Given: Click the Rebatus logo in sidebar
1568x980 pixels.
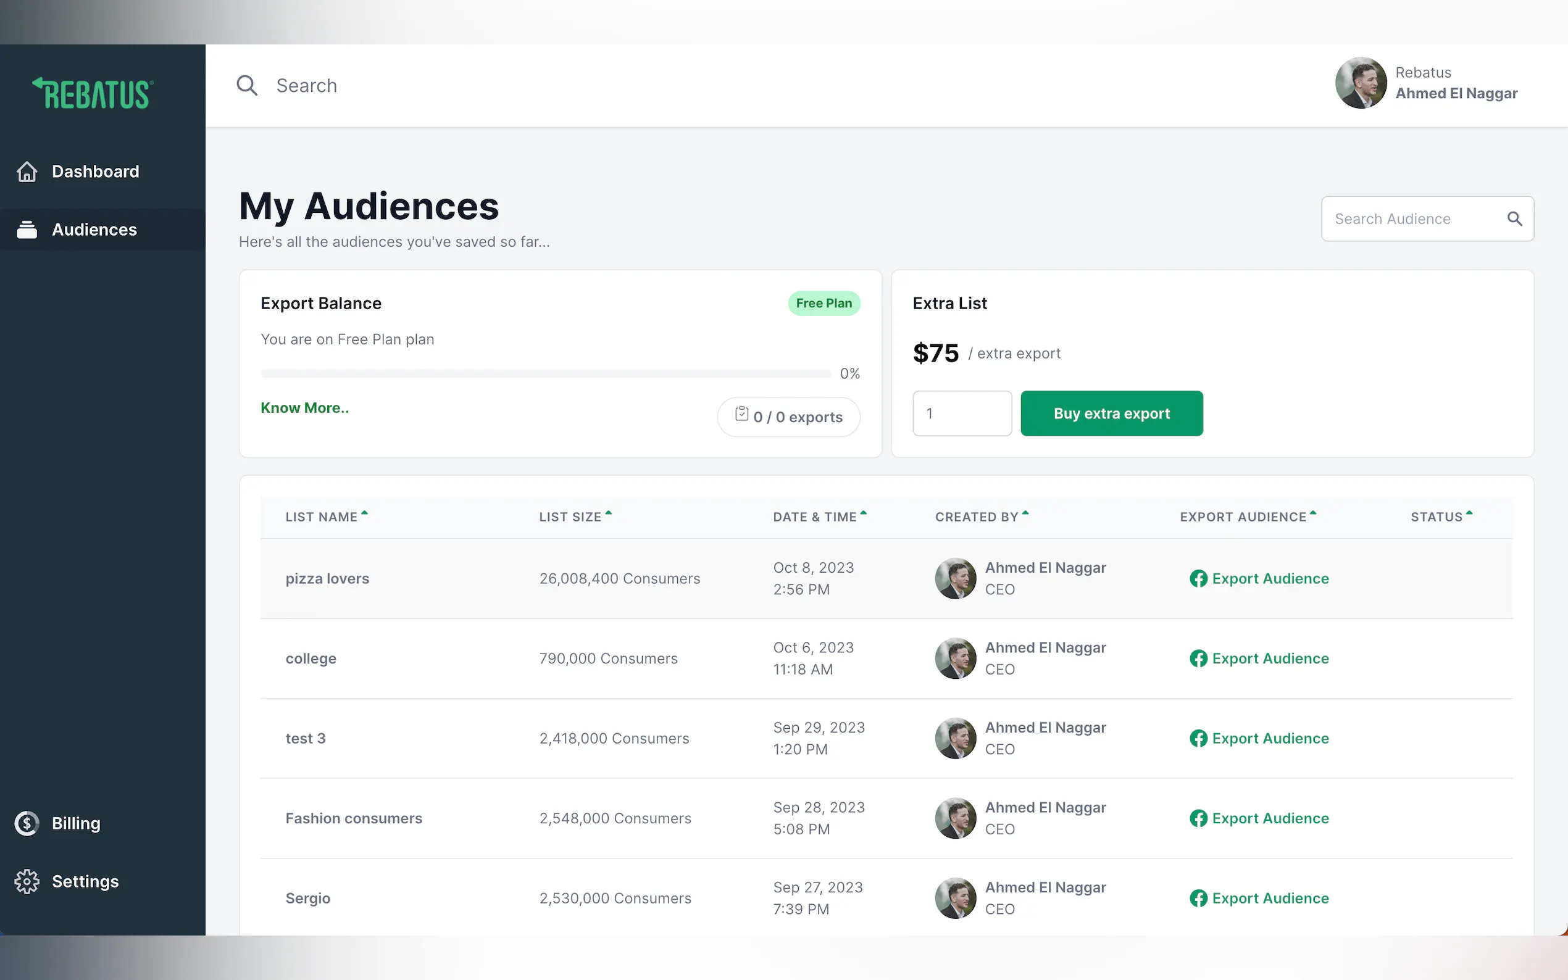Looking at the screenshot, I should pos(93,93).
